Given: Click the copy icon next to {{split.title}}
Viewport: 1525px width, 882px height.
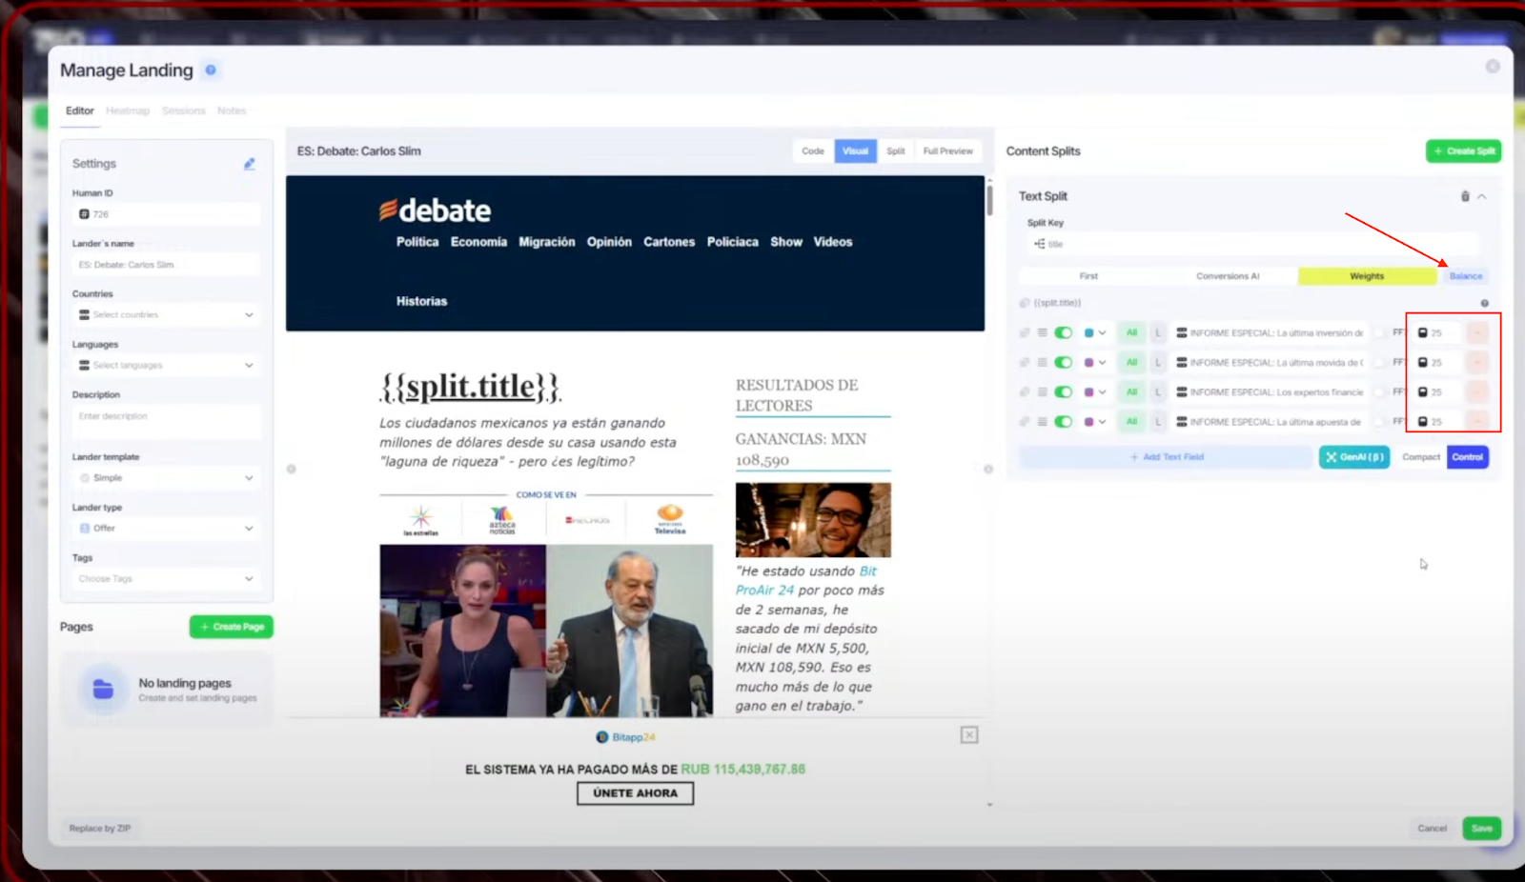Looking at the screenshot, I should (1025, 303).
